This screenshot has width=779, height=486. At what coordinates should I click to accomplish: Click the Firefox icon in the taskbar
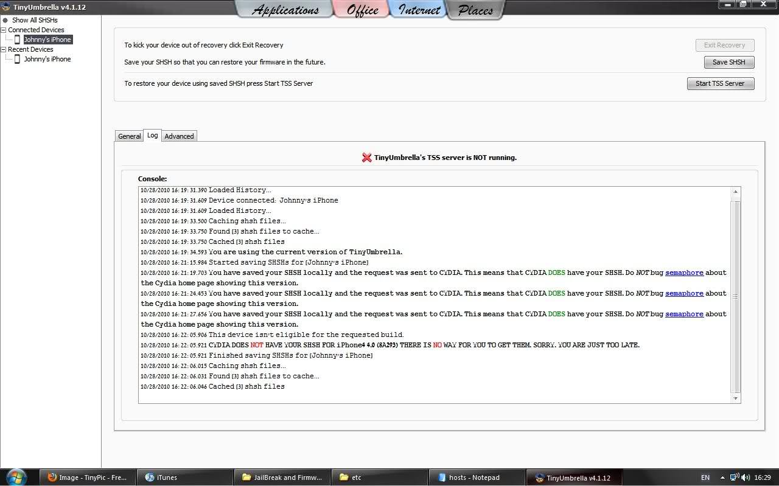pos(52,477)
